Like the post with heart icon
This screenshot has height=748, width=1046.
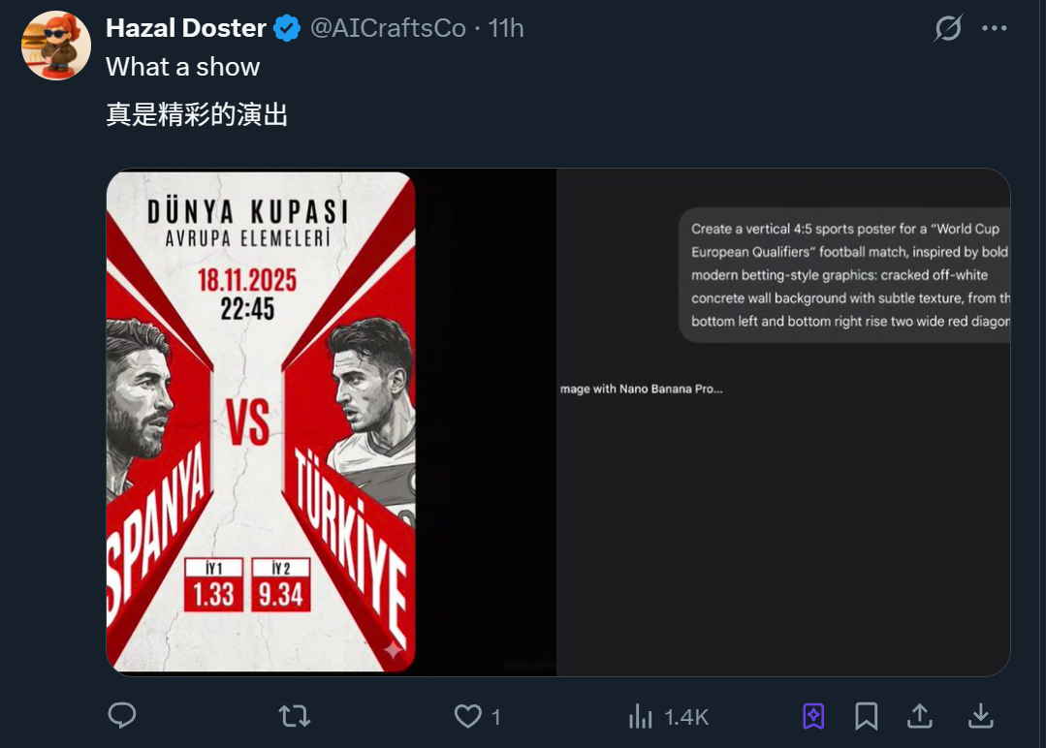468,716
